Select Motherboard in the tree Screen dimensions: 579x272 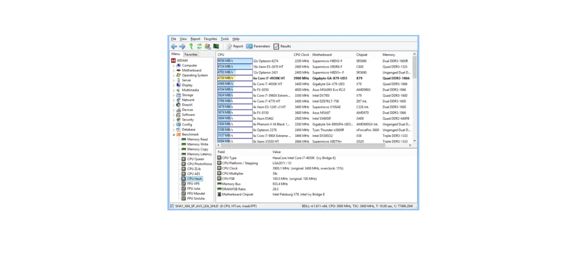[x=192, y=70]
